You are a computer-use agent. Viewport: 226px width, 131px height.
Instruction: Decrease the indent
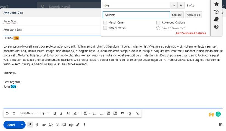108,113
